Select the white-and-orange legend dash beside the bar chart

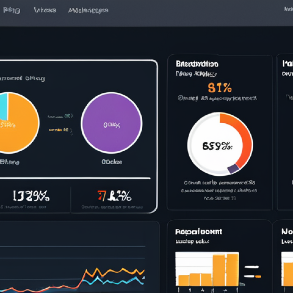(252, 276)
